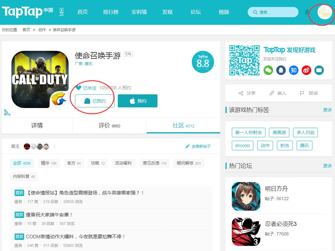Image resolution: width=335 pixels, height=251 pixels.
Task: Click 首页 in the breadcrumb
Action: [26, 30]
